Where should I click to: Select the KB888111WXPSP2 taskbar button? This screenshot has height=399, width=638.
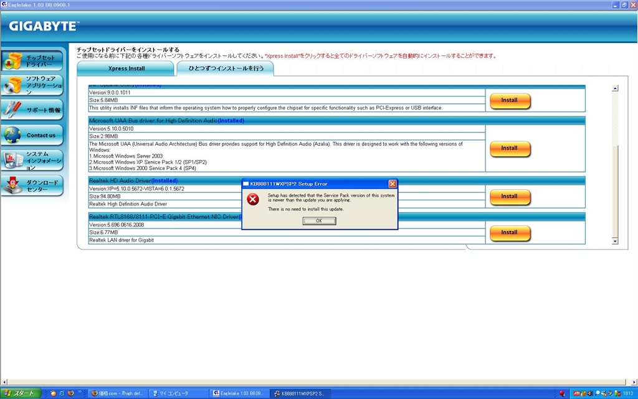tap(301, 393)
